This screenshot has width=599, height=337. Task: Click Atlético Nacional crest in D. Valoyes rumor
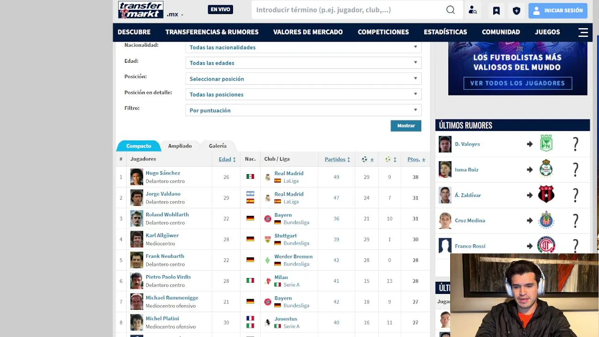[546, 144]
